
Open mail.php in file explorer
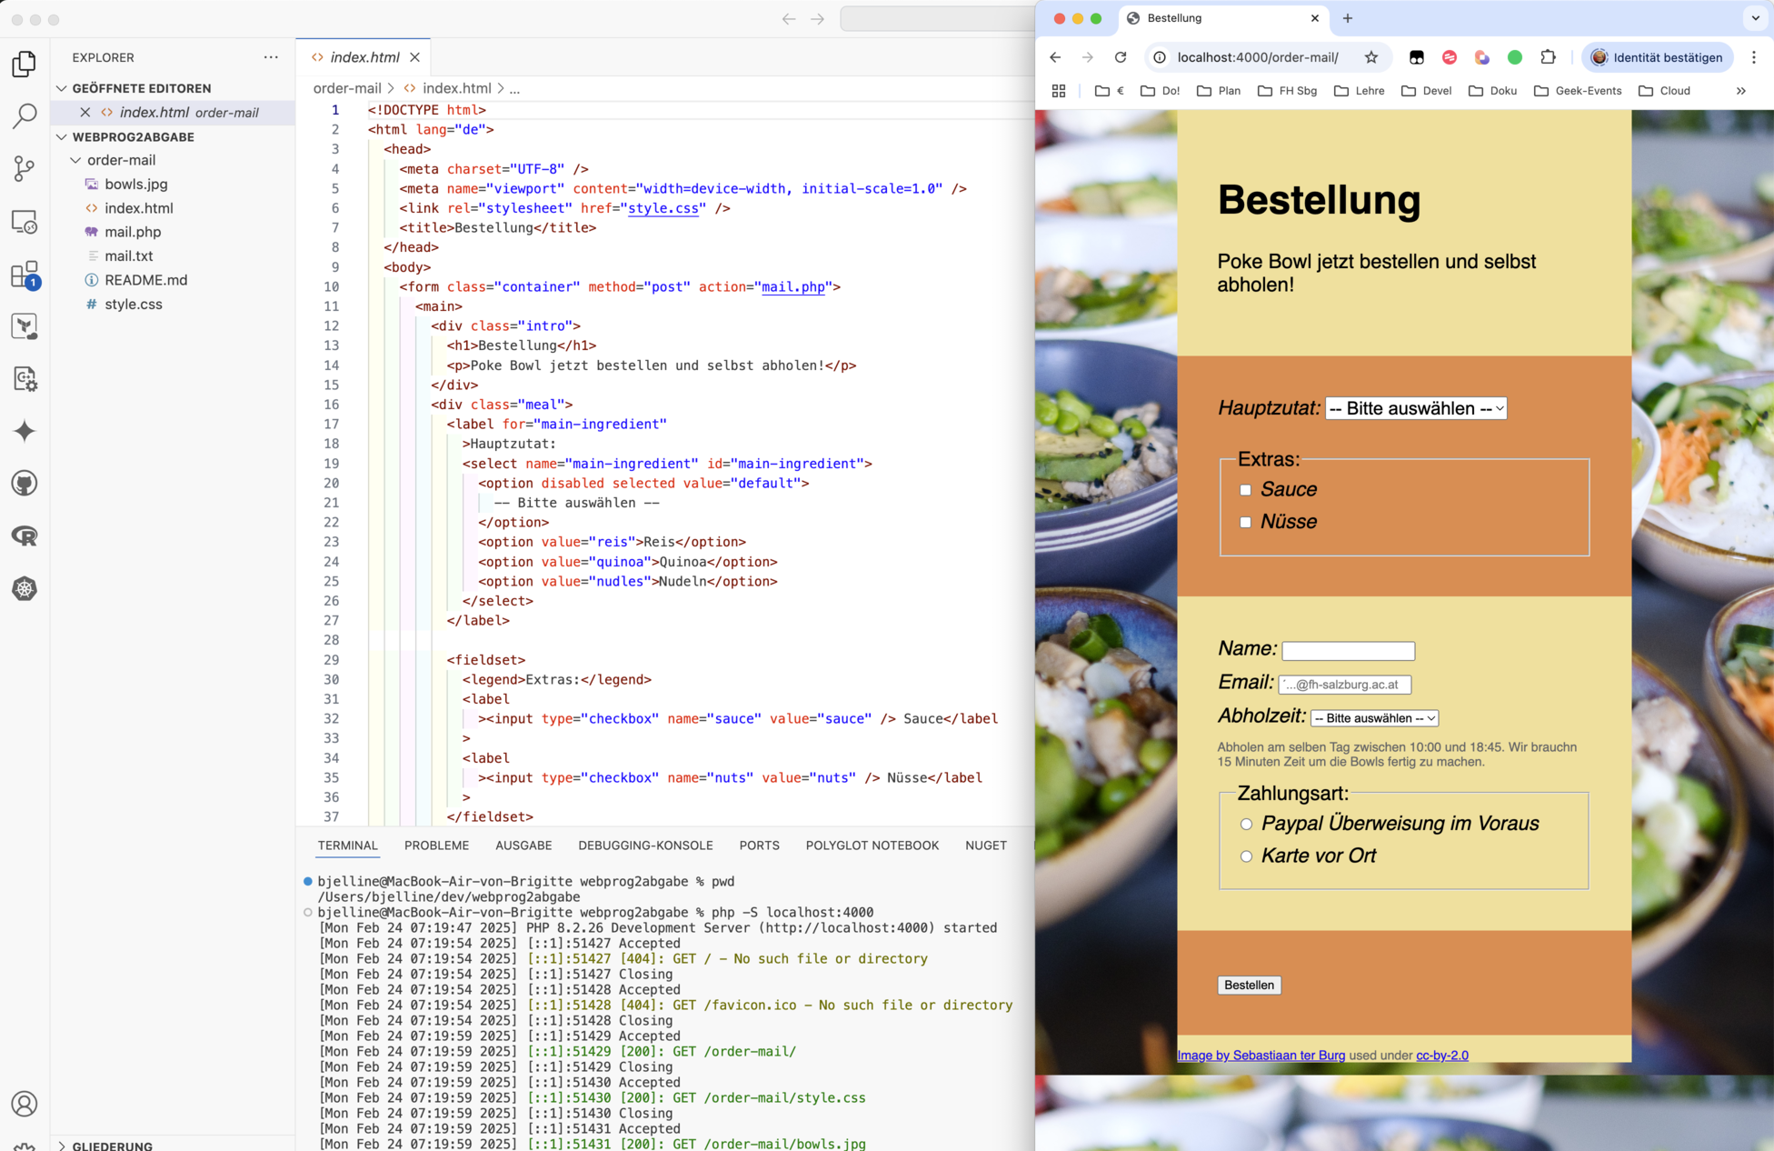(x=133, y=232)
